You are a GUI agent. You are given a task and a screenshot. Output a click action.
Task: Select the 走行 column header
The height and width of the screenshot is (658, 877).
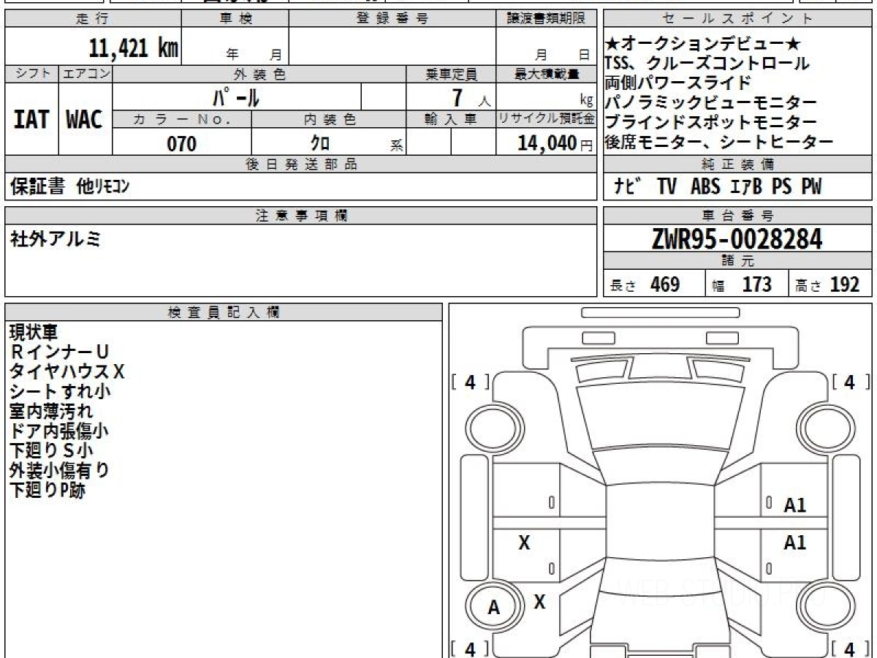click(x=92, y=19)
